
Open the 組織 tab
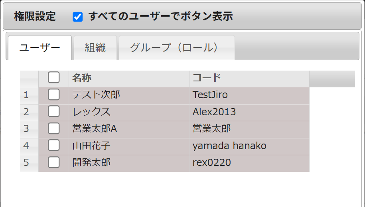pyautogui.click(x=95, y=48)
